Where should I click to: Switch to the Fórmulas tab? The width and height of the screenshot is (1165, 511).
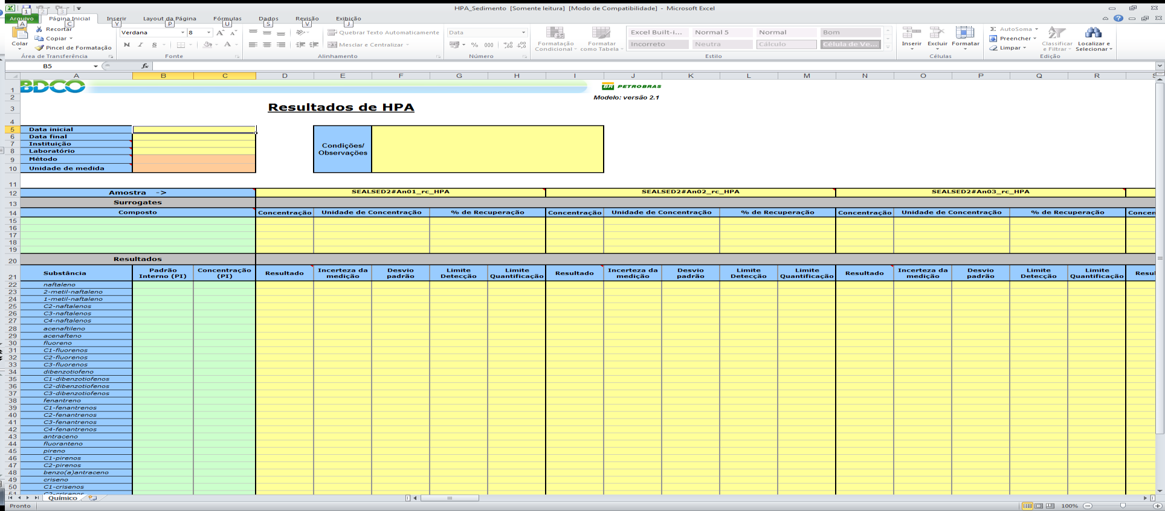[x=227, y=19]
